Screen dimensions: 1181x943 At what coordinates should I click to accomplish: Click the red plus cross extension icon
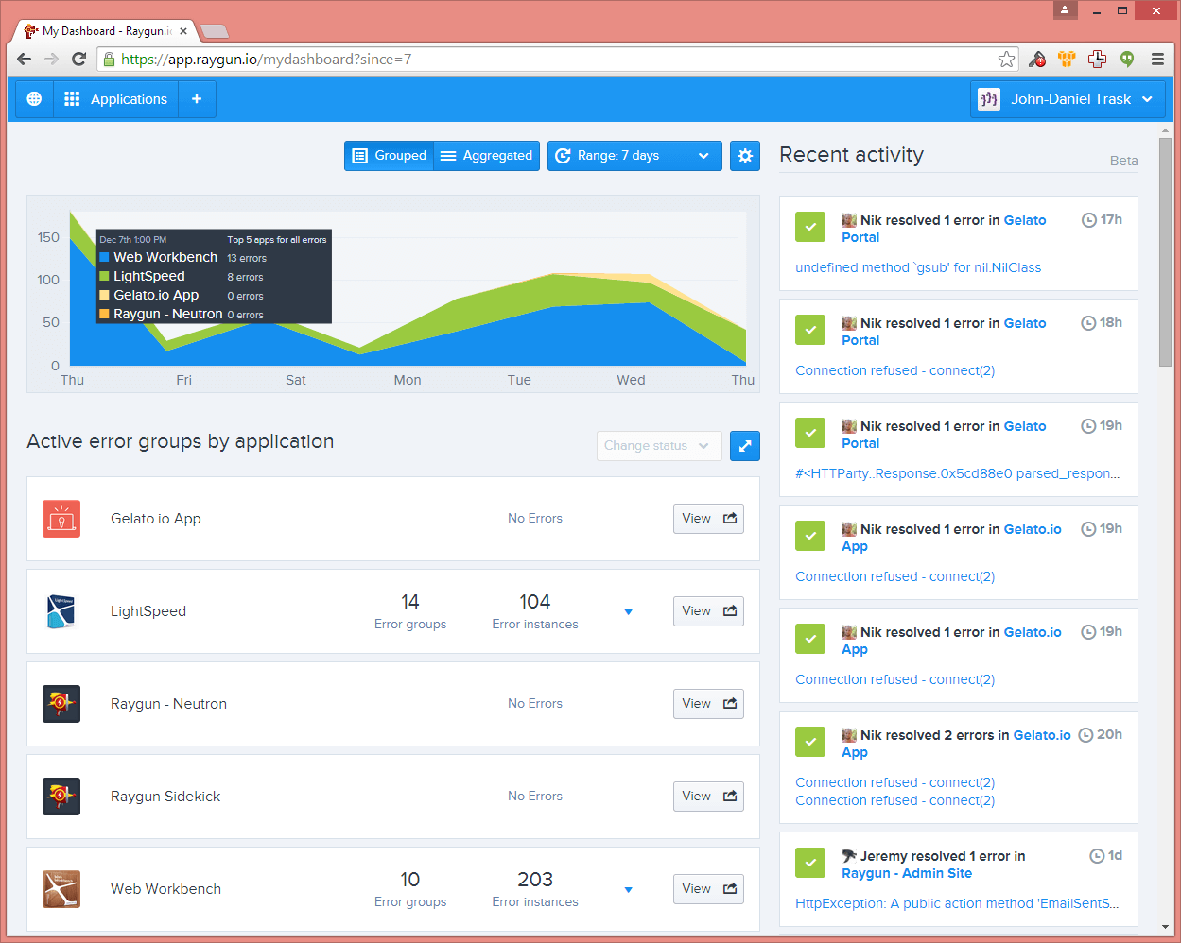pyautogui.click(x=1097, y=59)
